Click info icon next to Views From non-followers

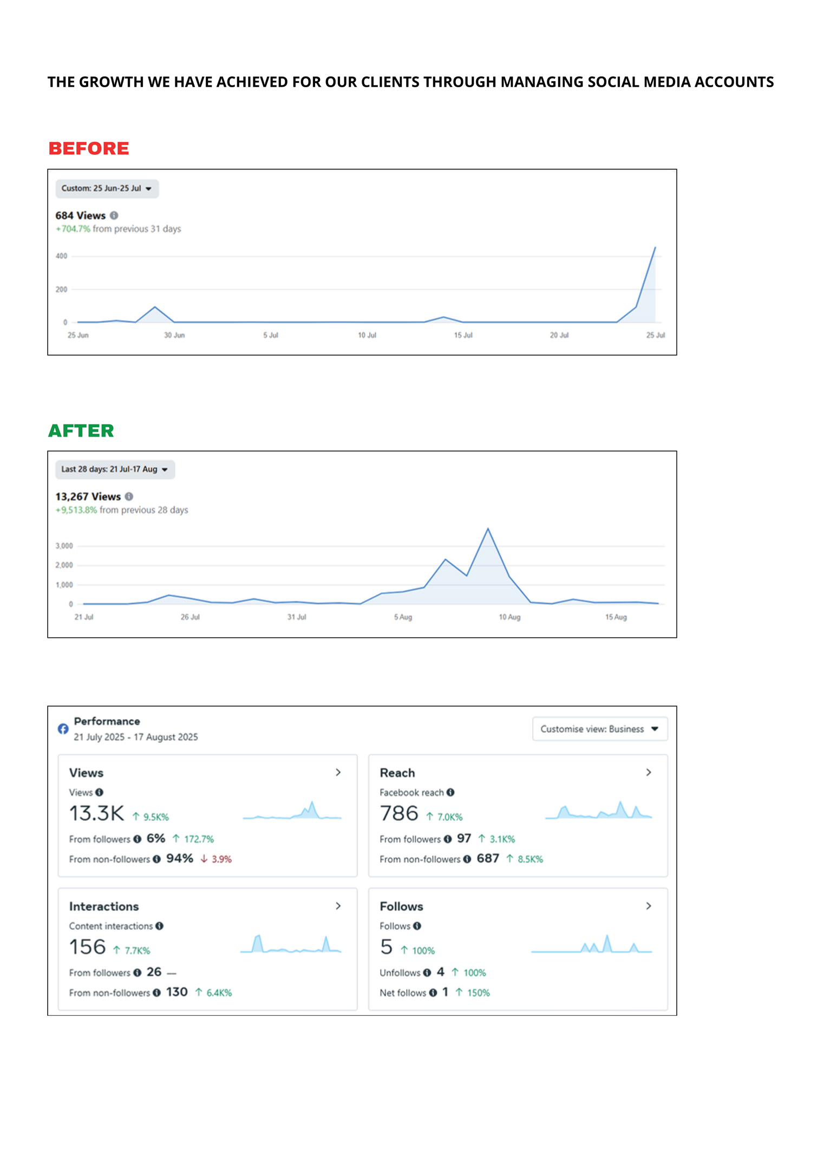pyautogui.click(x=156, y=859)
